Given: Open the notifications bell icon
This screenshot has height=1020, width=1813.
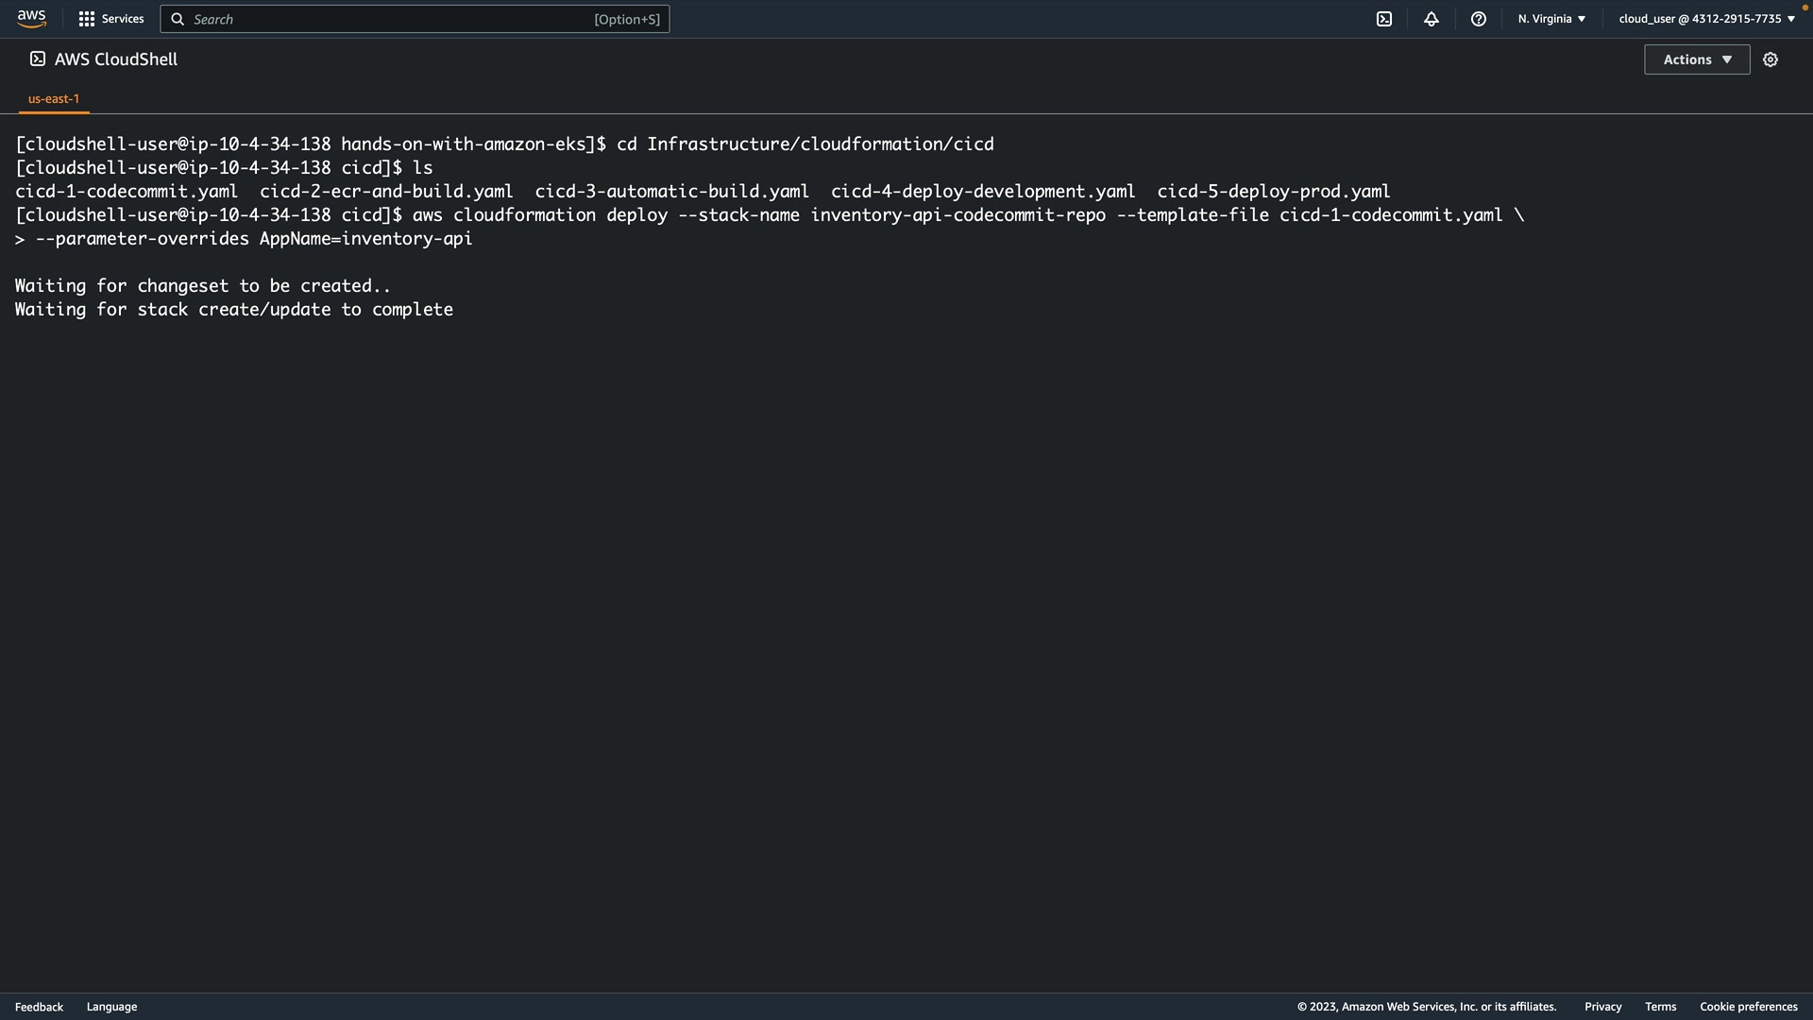Looking at the screenshot, I should [x=1432, y=19].
